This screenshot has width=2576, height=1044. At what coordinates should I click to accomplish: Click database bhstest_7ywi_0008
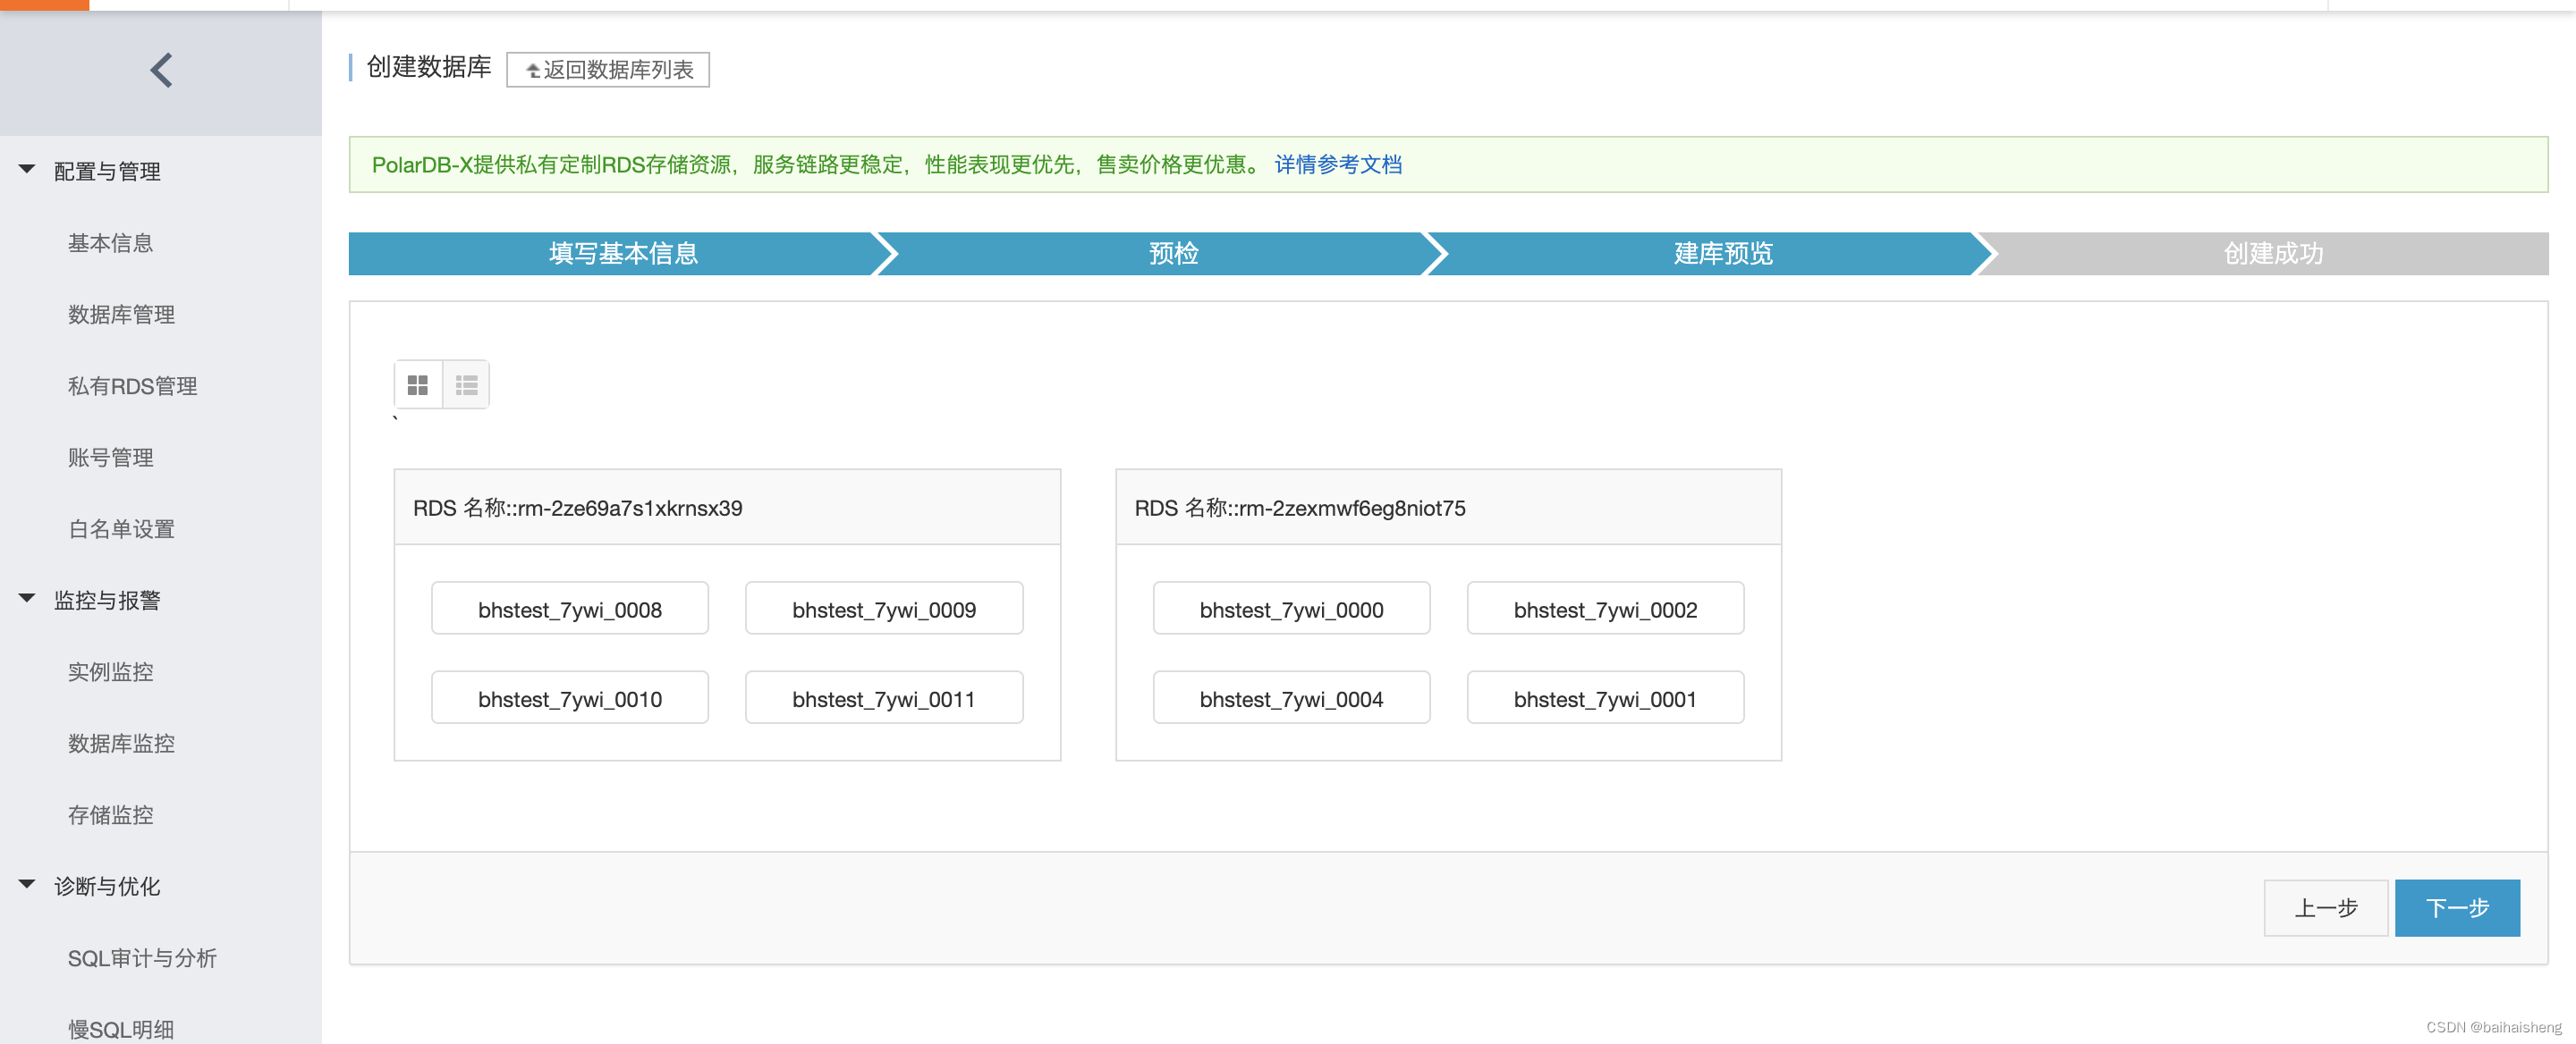(570, 609)
